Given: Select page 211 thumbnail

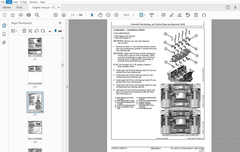Looking at the screenshot, I should coord(35,47).
